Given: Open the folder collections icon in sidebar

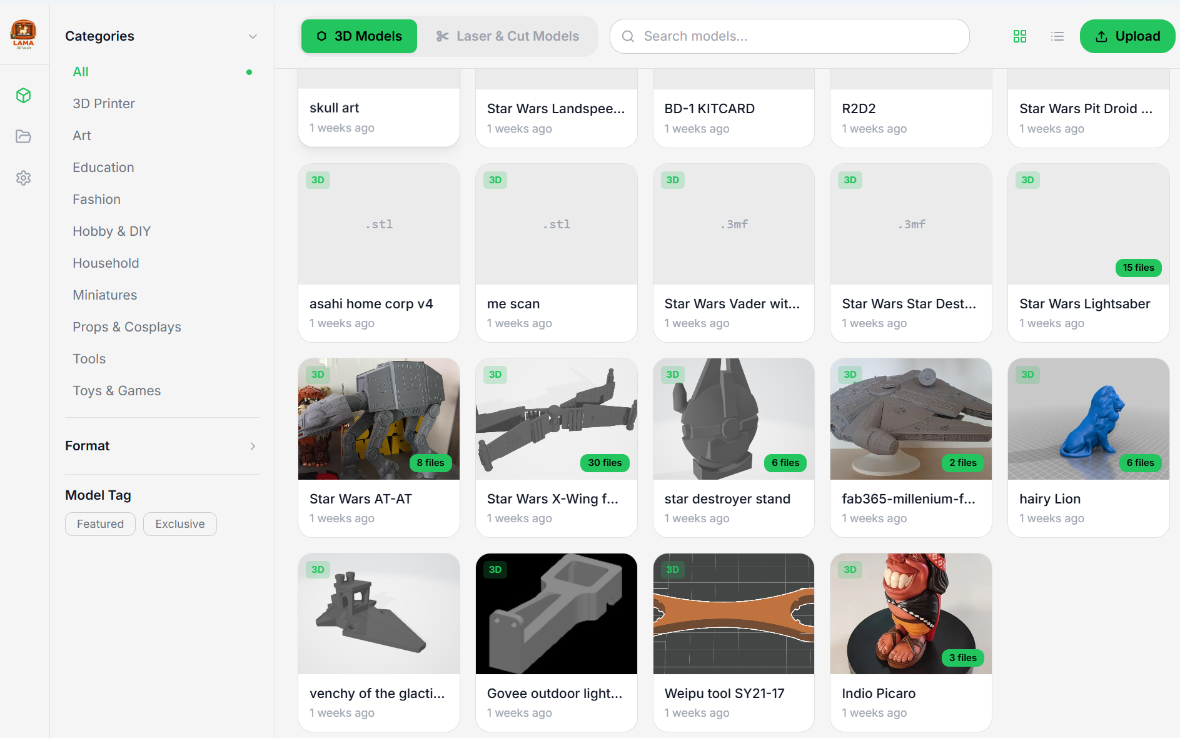Looking at the screenshot, I should (x=24, y=136).
